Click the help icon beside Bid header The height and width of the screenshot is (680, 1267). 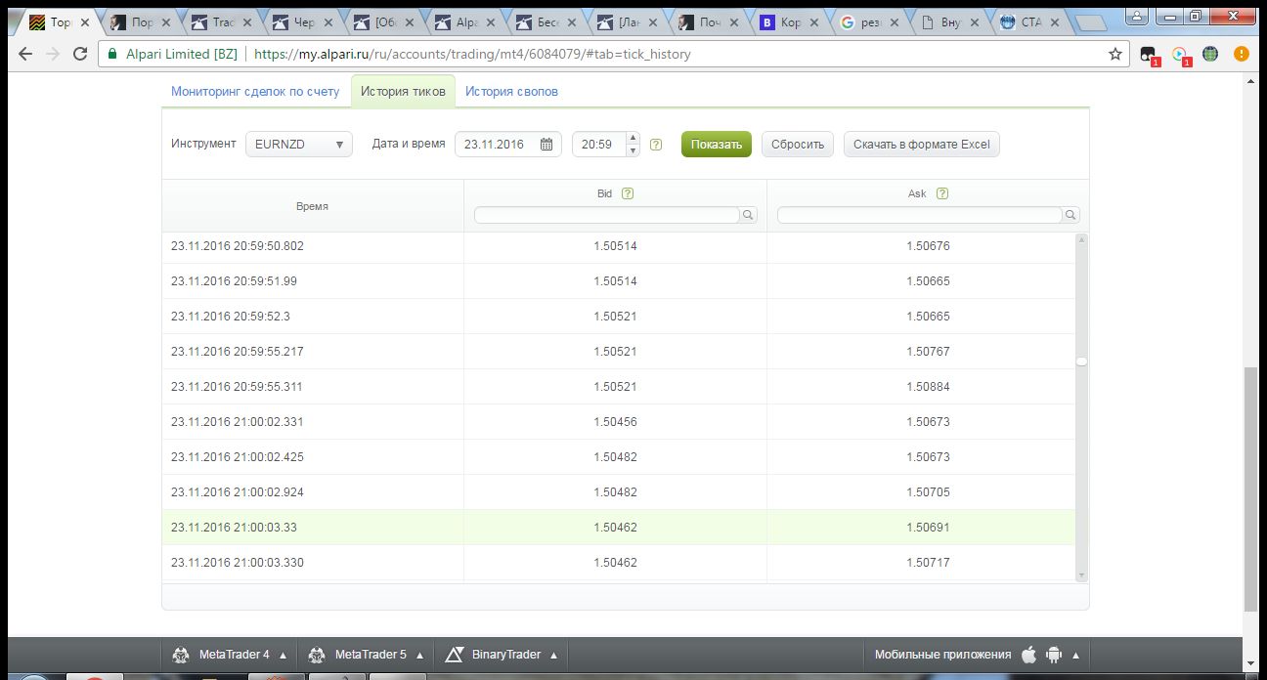[x=628, y=193]
